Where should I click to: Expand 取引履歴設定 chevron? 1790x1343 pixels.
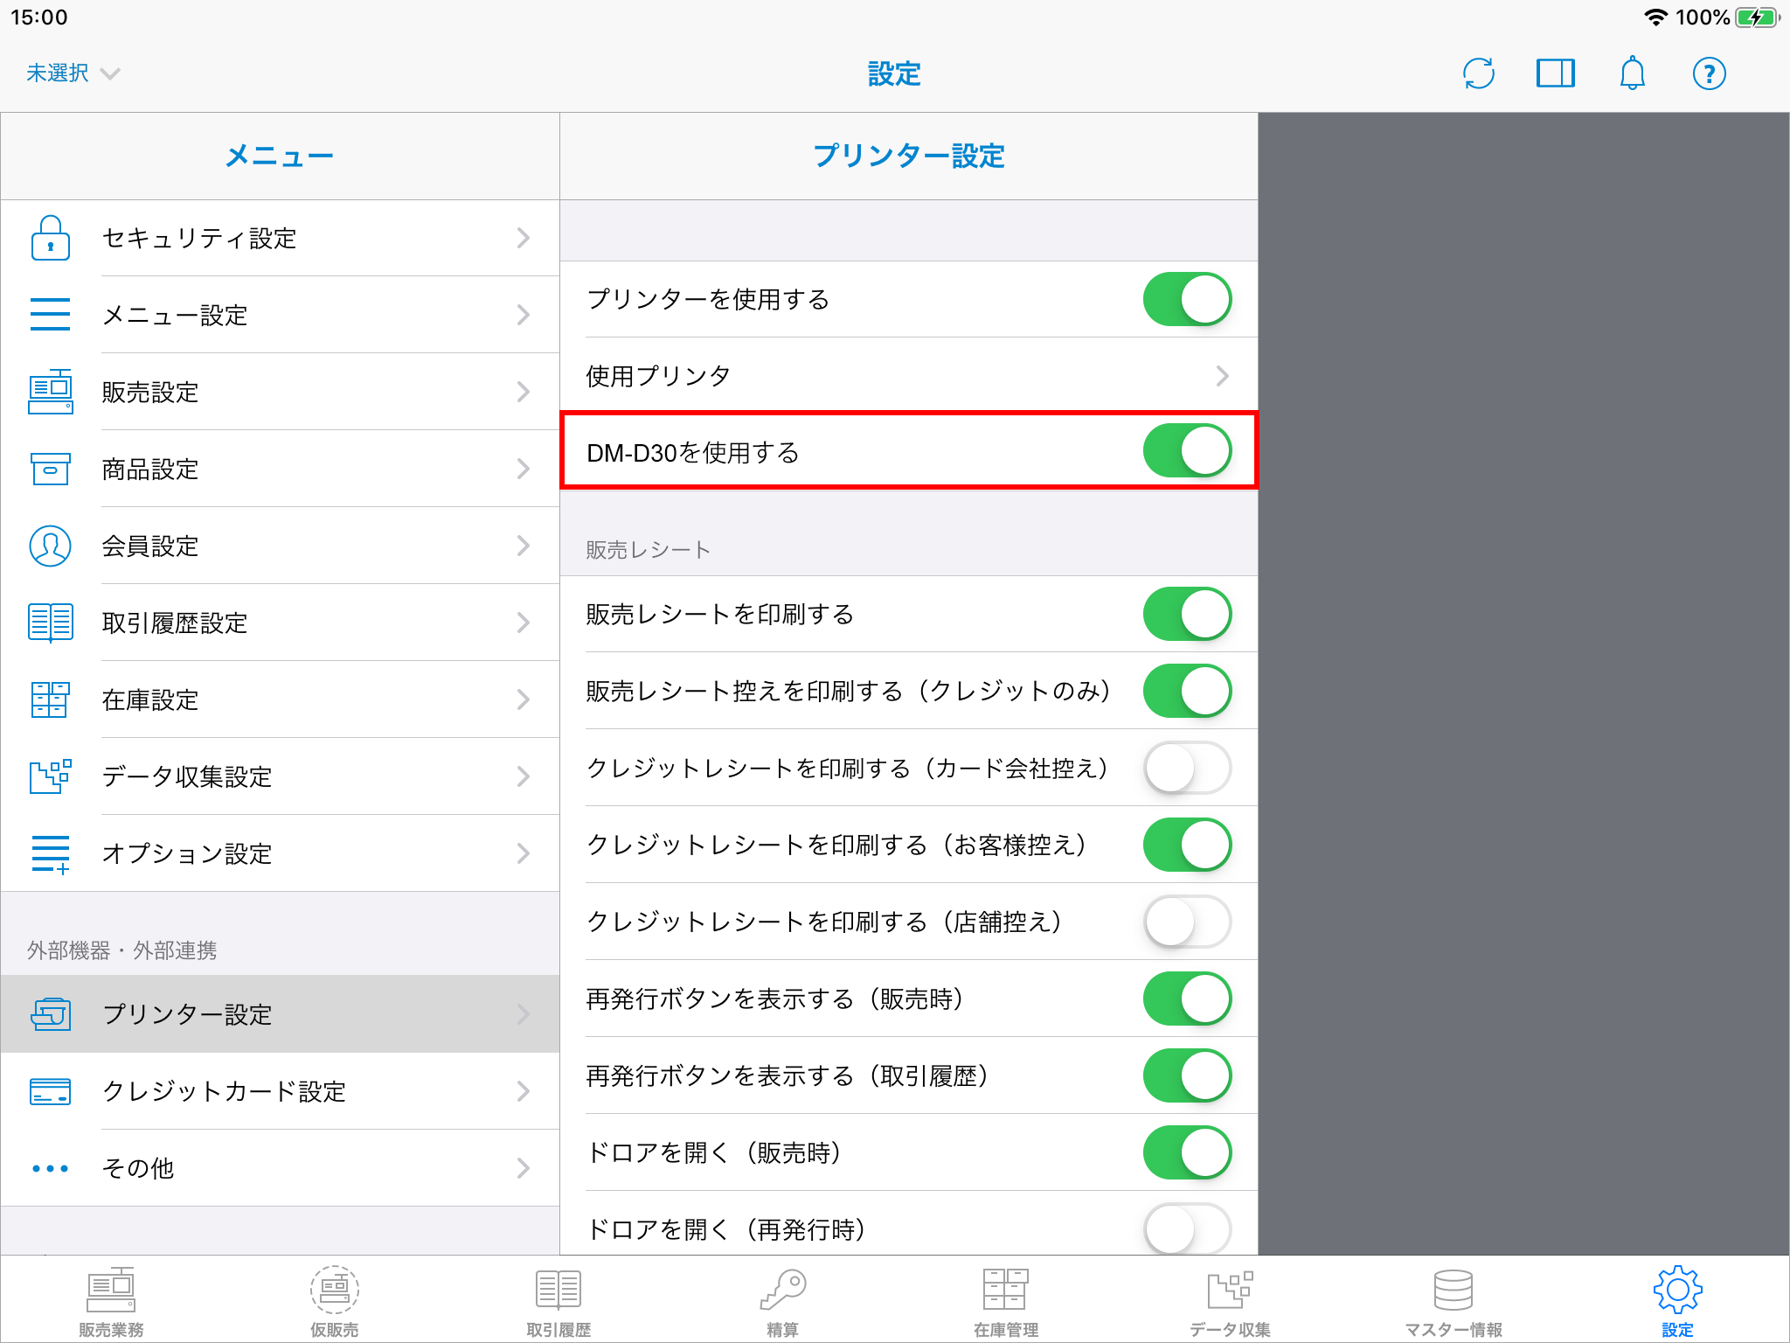click(524, 623)
